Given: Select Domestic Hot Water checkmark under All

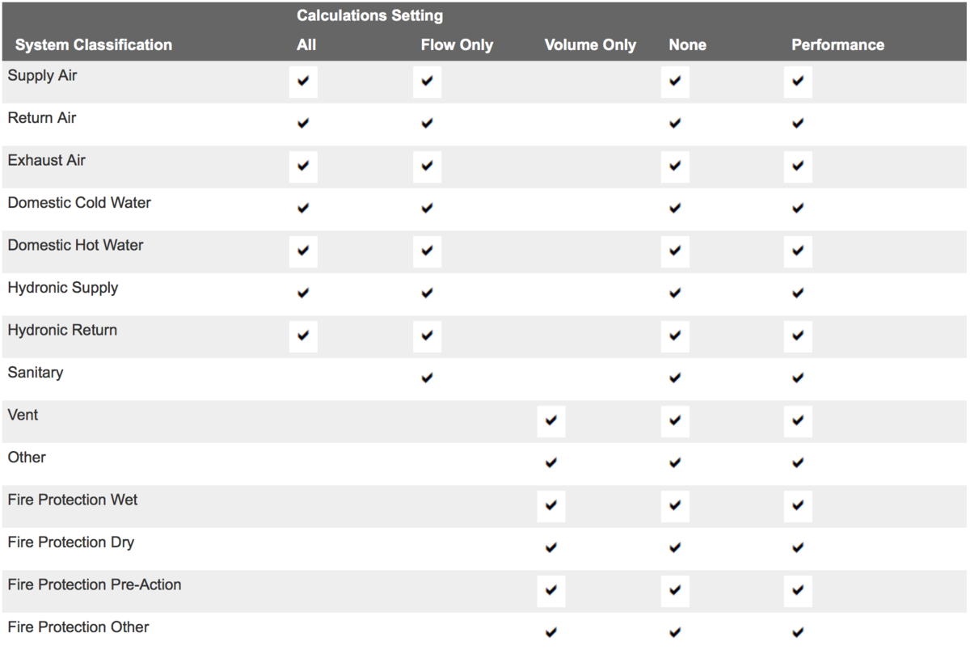Looking at the screenshot, I should click(x=303, y=251).
